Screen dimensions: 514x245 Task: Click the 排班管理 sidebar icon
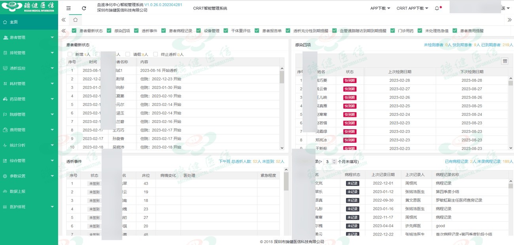6,53
